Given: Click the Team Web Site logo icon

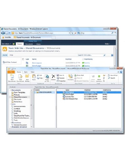Looking at the screenshot, I should tap(5, 49).
